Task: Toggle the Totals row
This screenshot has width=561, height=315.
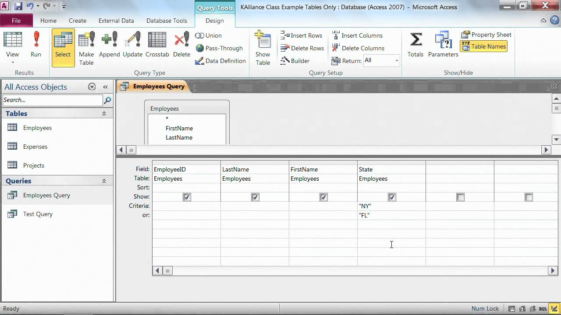Action: 415,45
